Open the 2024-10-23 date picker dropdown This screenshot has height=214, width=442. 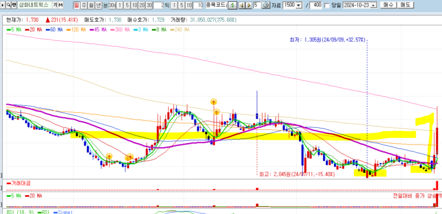point(374,5)
